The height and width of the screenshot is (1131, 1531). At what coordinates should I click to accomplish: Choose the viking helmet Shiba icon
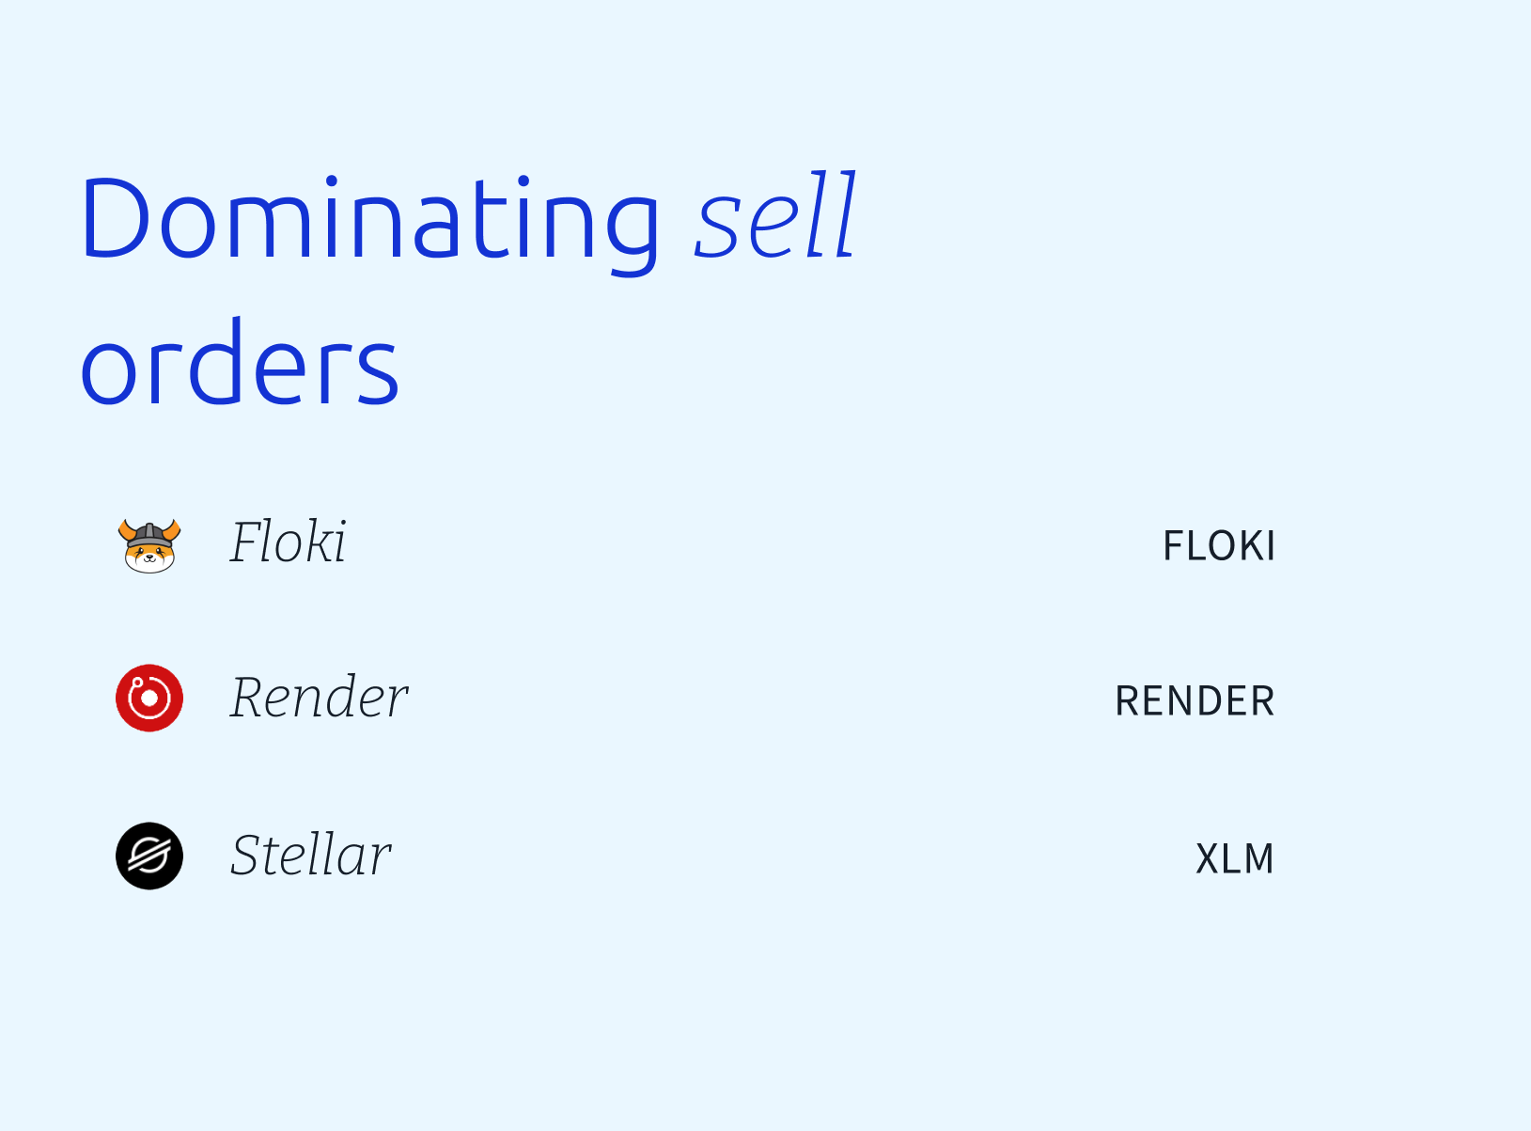149,544
